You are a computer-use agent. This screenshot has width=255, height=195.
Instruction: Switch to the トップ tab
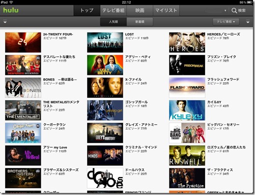pos(87,10)
